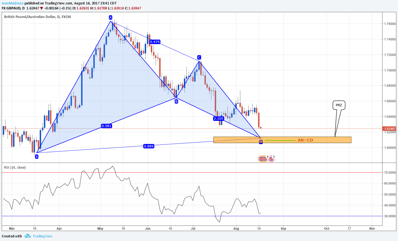Click the 0.581 ratio label
Screen dimensions: 398x241
click(x=106, y=126)
